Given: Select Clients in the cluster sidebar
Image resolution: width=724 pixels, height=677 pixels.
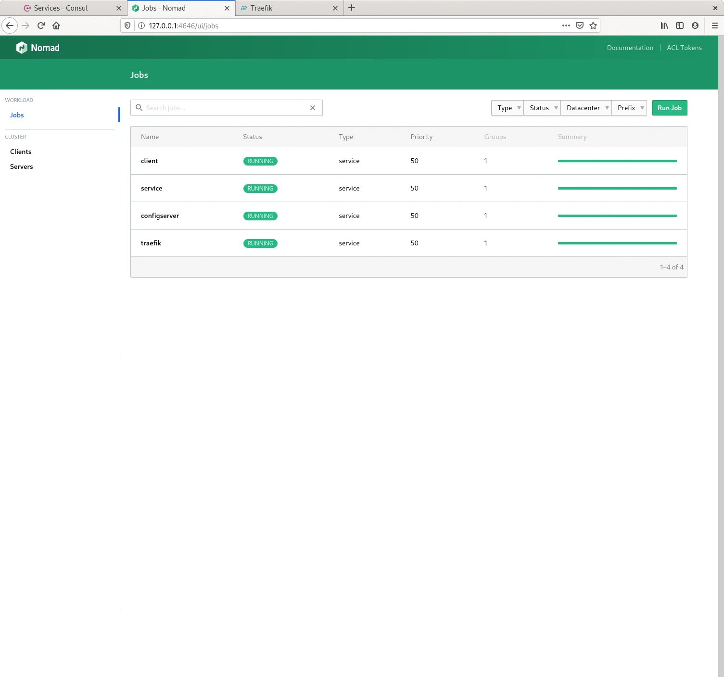Looking at the screenshot, I should click(21, 152).
